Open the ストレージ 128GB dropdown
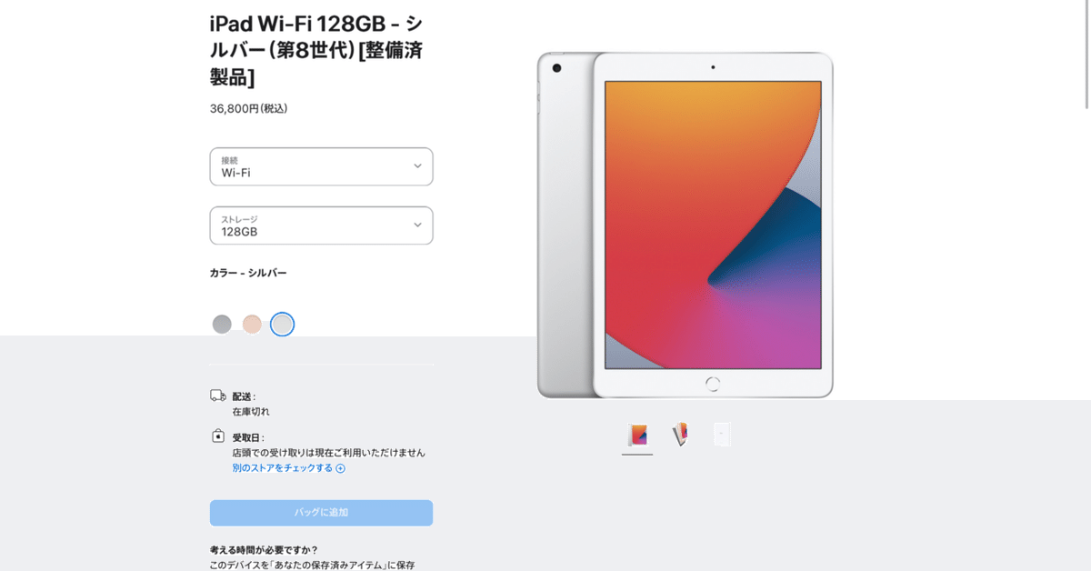Screen dimensions: 1091x571 (x=321, y=225)
